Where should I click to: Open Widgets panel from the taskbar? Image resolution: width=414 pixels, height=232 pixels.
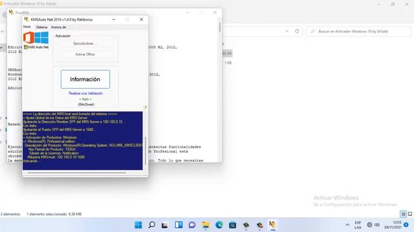click(179, 225)
